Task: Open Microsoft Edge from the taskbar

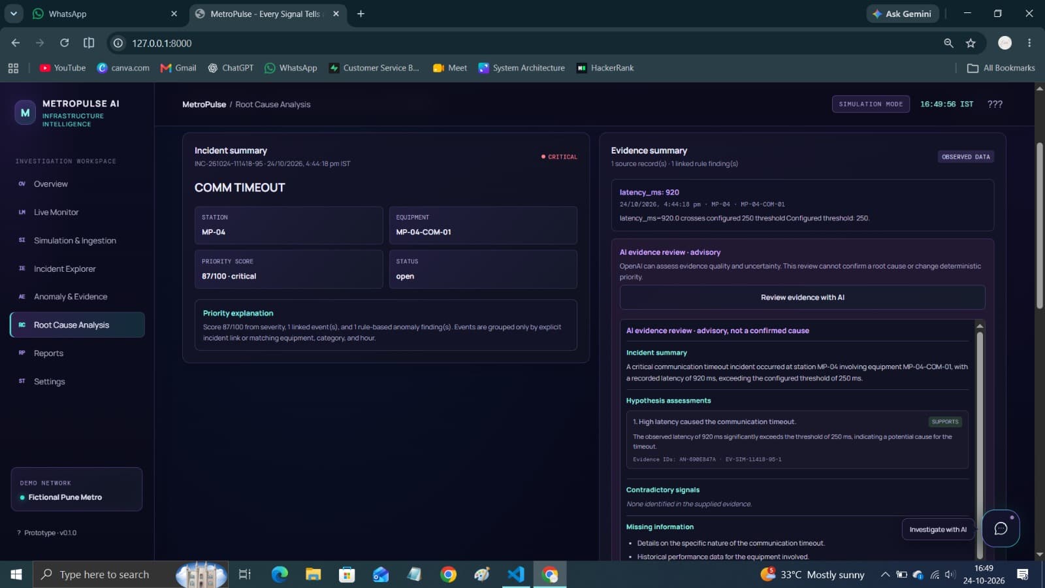Action: [x=280, y=574]
